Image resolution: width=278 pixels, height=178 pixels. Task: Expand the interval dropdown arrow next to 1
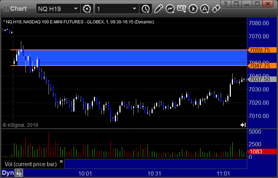(x=134, y=9)
